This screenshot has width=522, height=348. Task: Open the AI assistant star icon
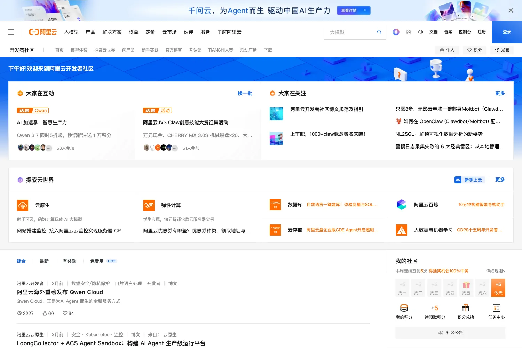point(396,32)
